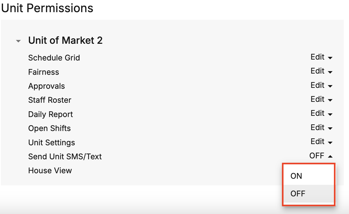The height and width of the screenshot is (214, 349).
Task: Click the Approvals permission label
Action: tap(47, 86)
